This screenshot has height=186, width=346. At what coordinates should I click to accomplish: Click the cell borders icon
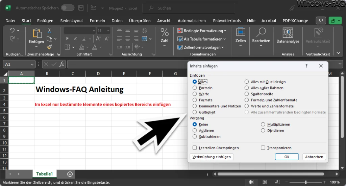67,47
